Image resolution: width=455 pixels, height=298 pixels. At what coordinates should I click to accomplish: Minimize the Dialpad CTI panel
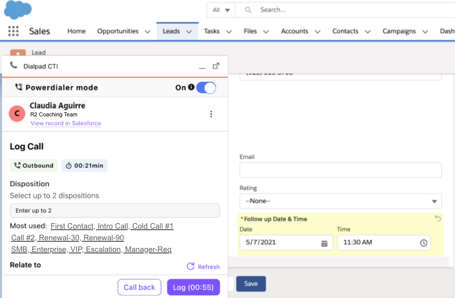pyautogui.click(x=202, y=68)
